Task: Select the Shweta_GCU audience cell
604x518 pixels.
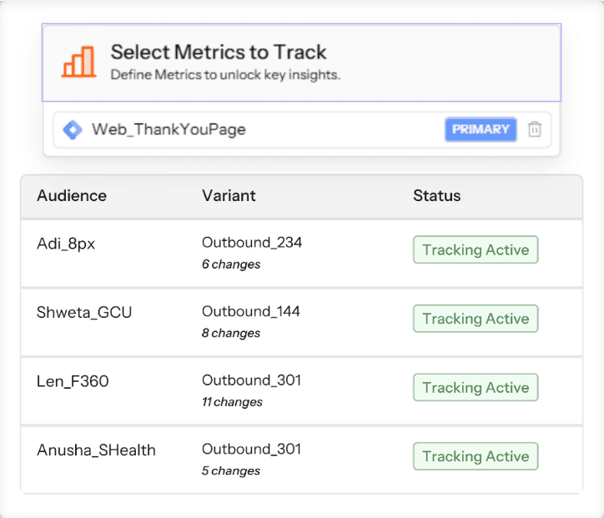Action: pos(84,312)
